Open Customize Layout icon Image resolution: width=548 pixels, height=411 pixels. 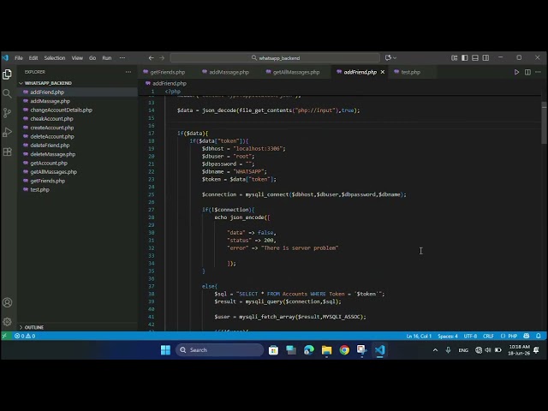[454, 58]
